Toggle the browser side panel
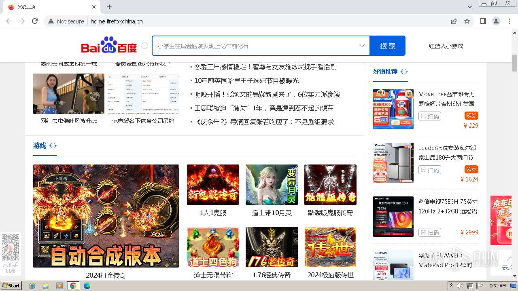The image size is (518, 291). coord(483,21)
